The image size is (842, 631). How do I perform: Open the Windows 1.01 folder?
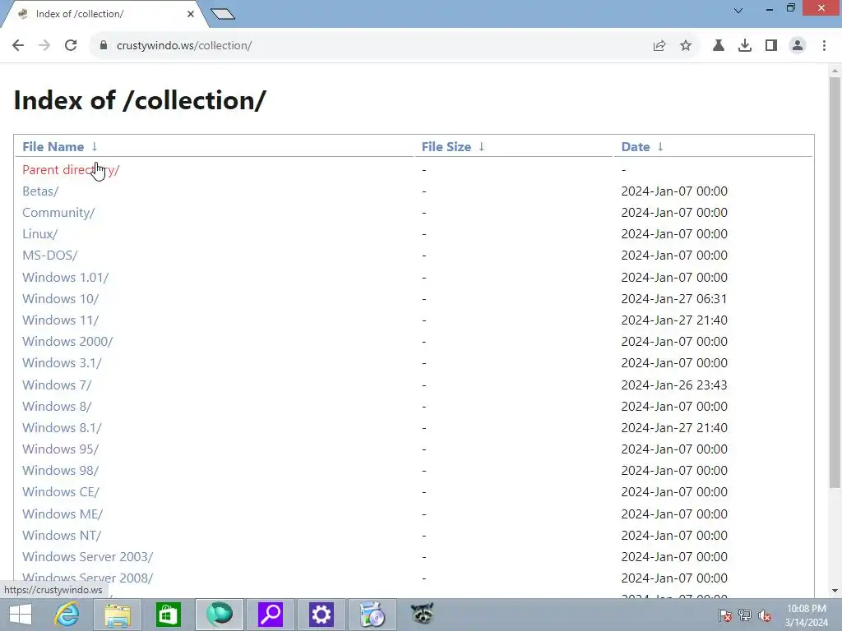pos(66,278)
